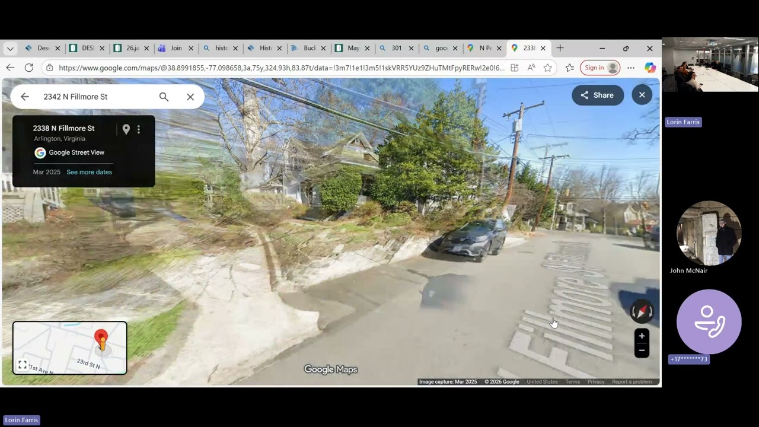
Task: Switch to the 'Join' Teams browser tab
Action: [x=176, y=48]
